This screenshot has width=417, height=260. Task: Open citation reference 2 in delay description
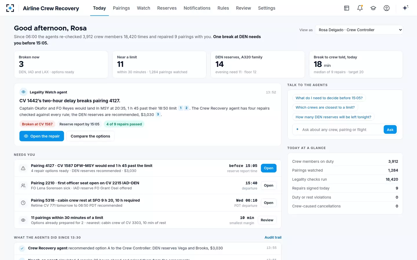tap(186, 108)
